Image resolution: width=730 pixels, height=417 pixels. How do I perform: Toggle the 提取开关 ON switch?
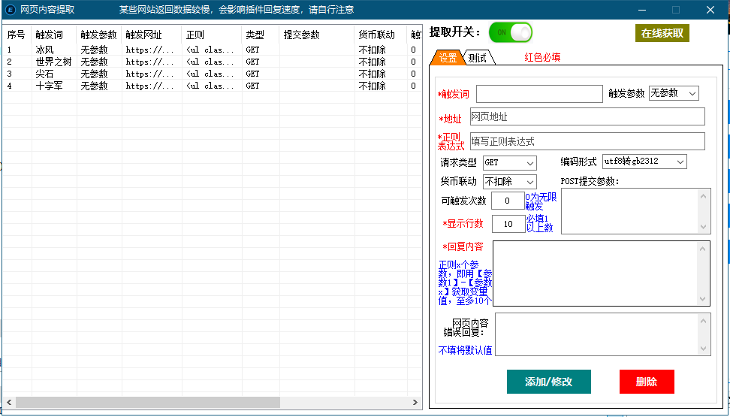(510, 32)
